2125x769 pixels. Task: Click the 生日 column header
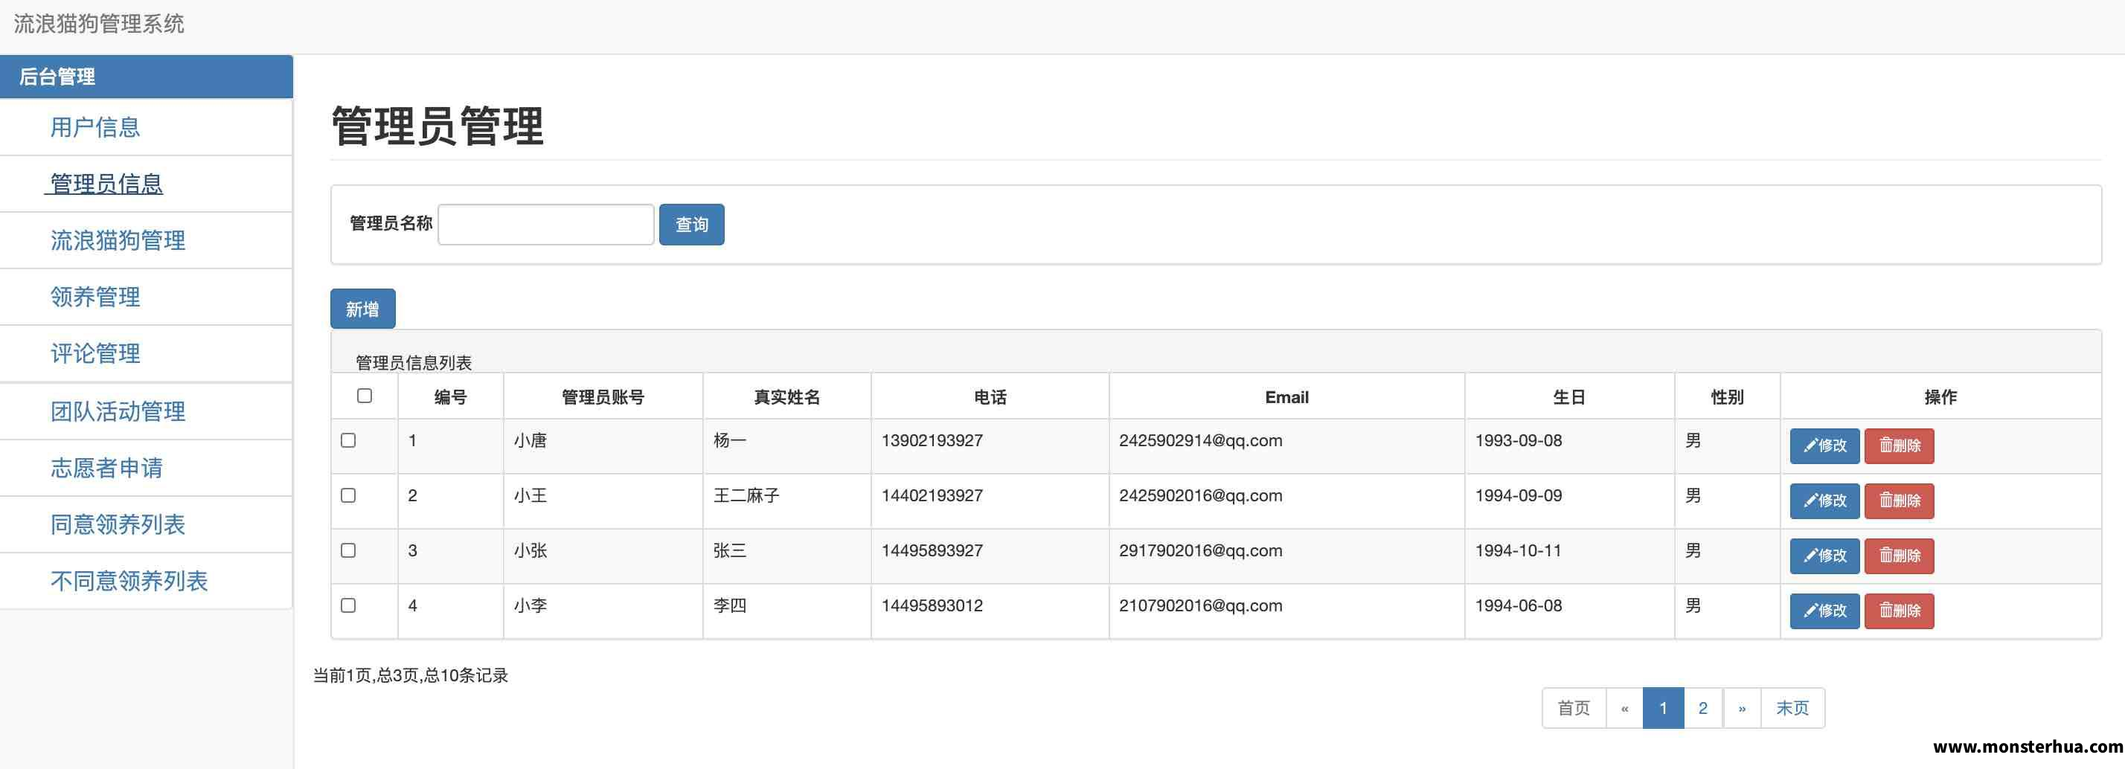1569,397
